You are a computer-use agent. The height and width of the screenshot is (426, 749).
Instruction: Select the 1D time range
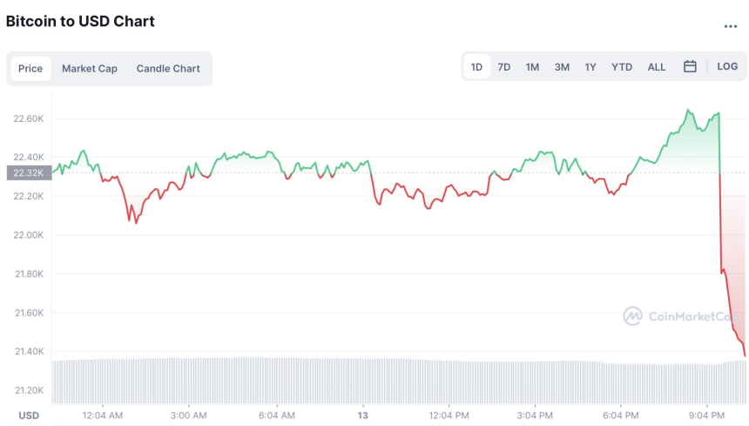[477, 67]
